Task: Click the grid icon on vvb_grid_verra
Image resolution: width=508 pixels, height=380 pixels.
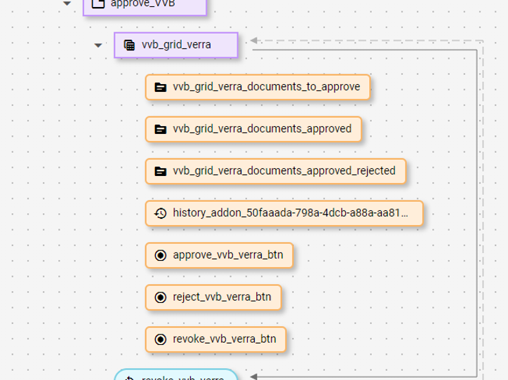Action: point(129,46)
